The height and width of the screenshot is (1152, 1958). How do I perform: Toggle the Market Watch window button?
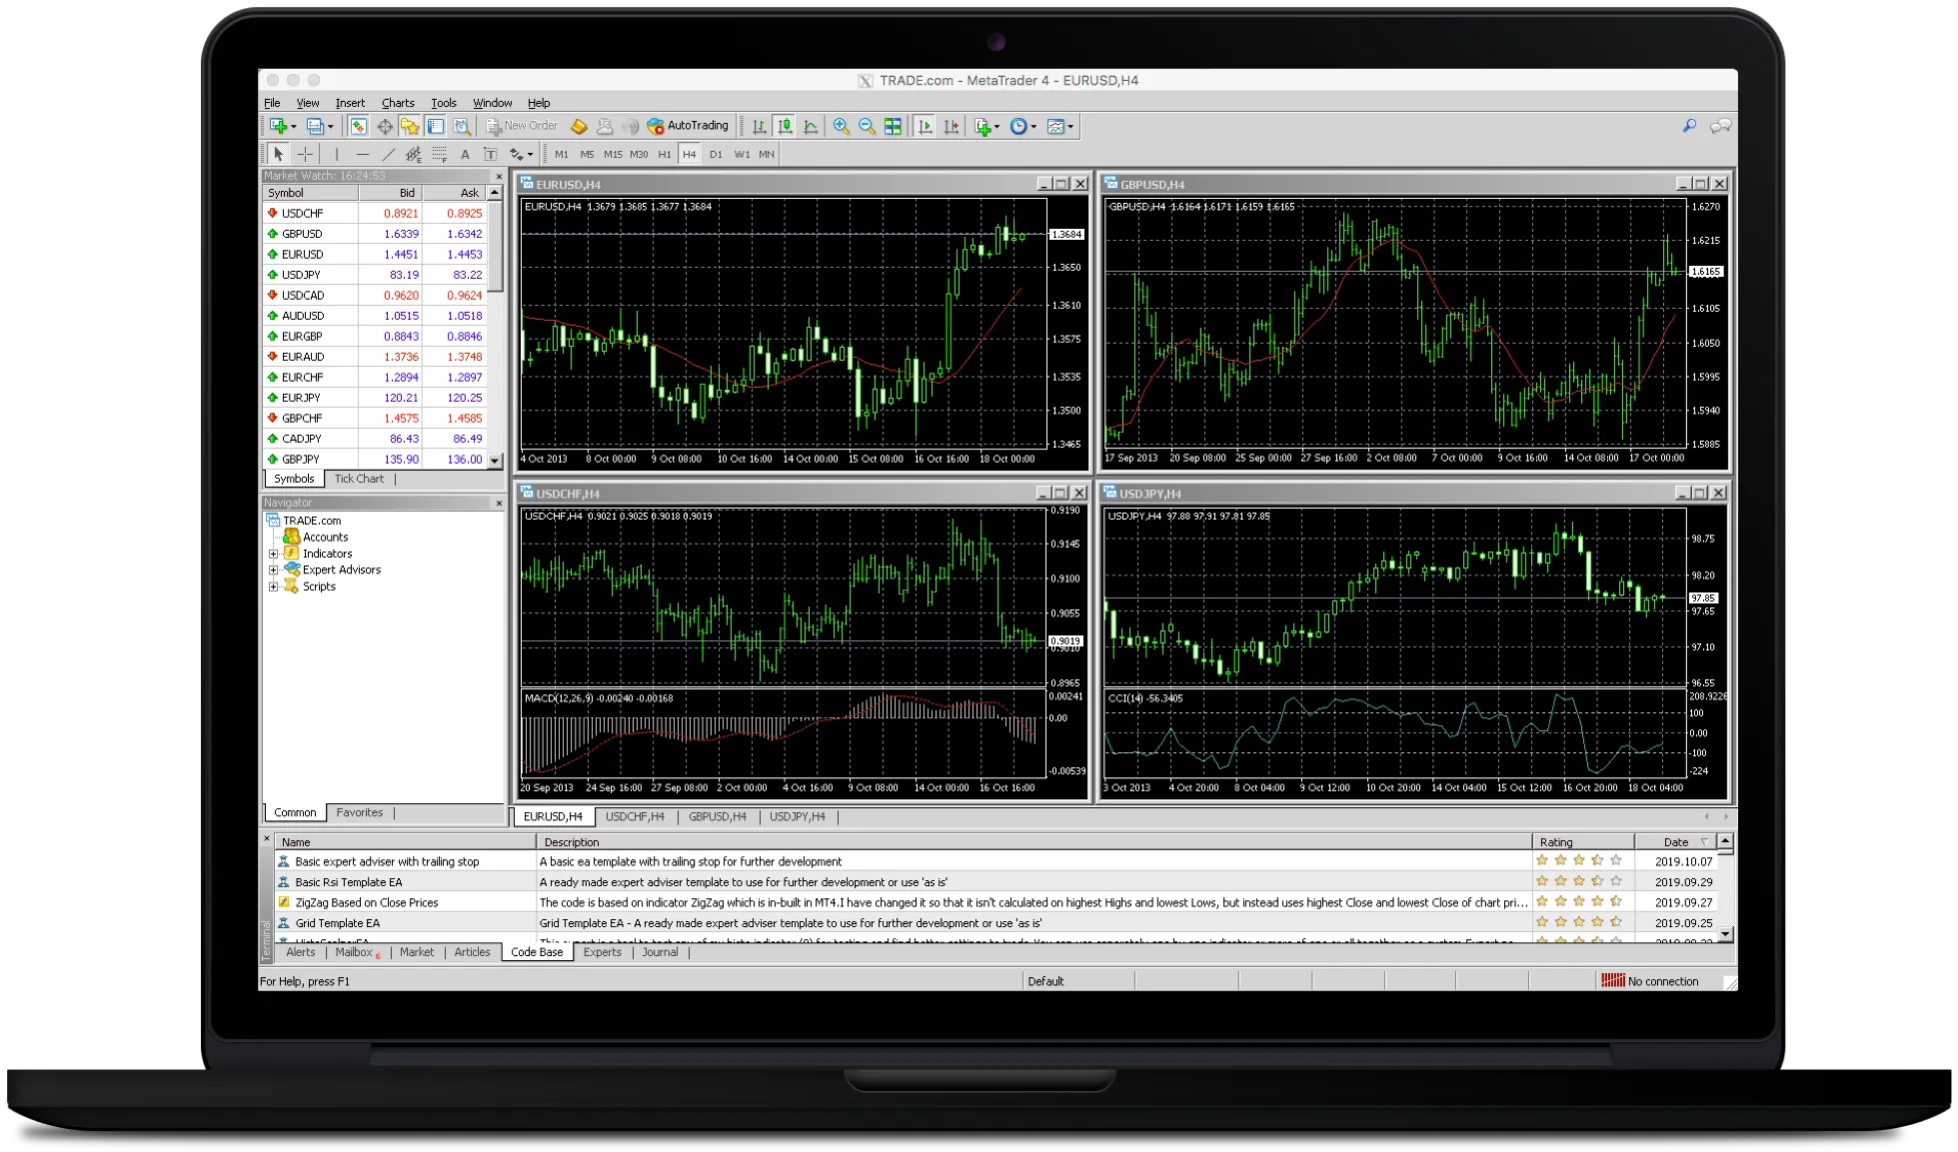358,126
